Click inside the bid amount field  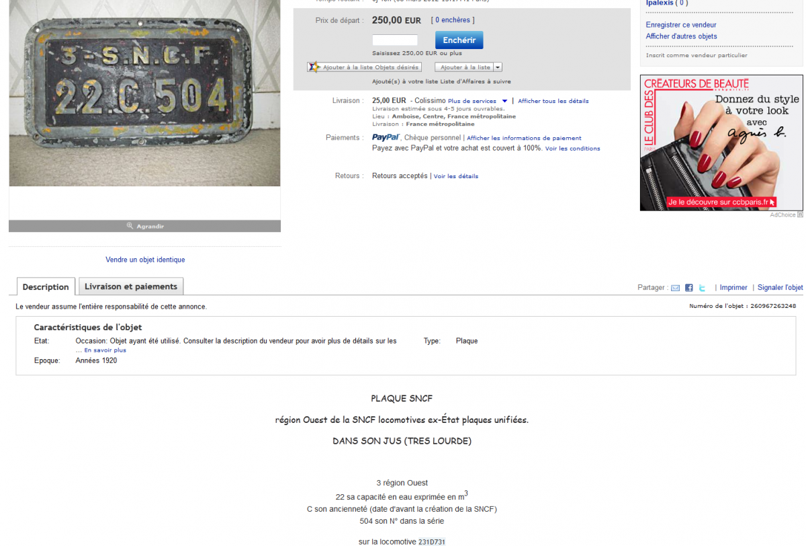coord(395,40)
